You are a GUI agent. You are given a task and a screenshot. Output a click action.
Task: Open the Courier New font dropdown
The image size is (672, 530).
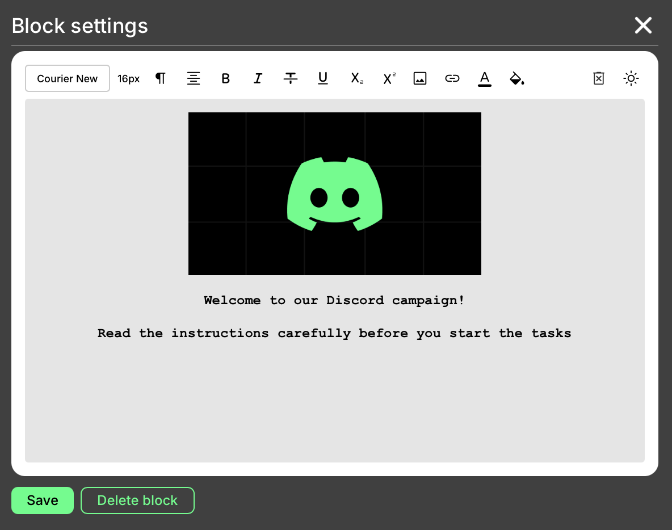click(68, 78)
